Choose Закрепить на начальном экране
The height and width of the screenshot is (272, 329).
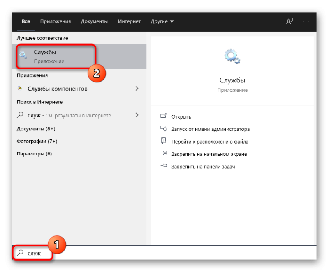tap(209, 154)
